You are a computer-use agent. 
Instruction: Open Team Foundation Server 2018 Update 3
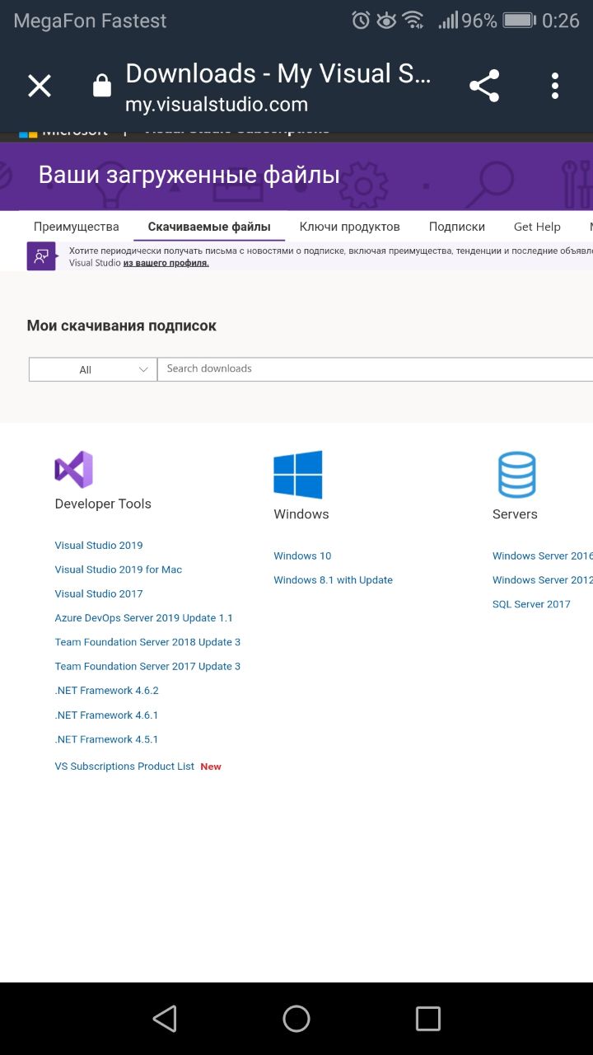pos(148,642)
